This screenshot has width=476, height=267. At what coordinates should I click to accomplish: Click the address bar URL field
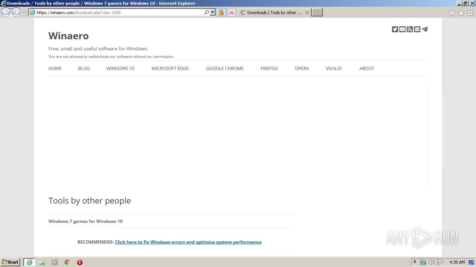point(119,12)
